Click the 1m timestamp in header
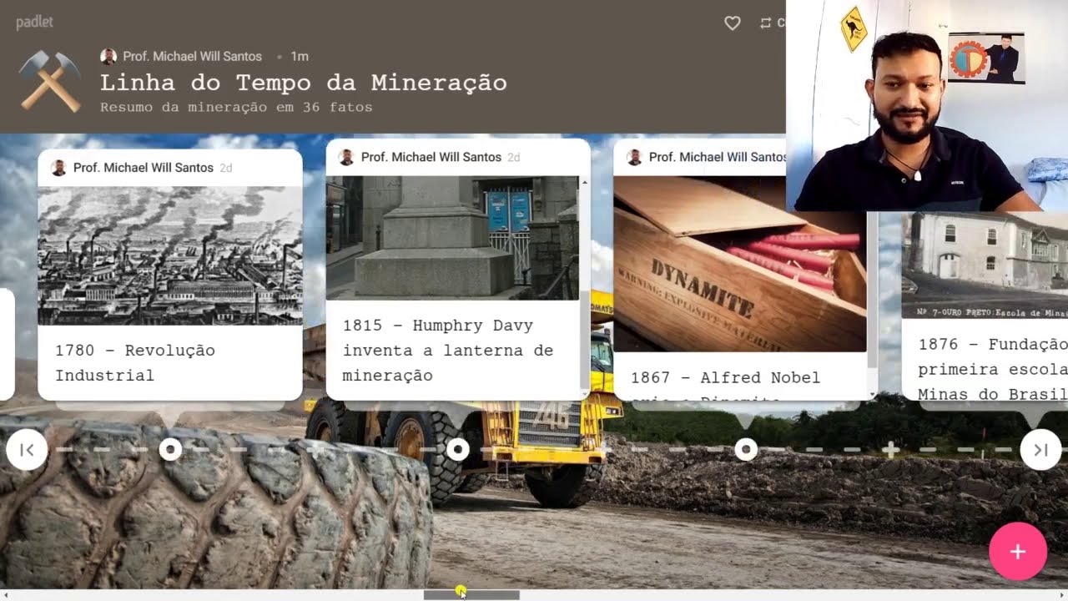The image size is (1068, 601). tap(300, 57)
